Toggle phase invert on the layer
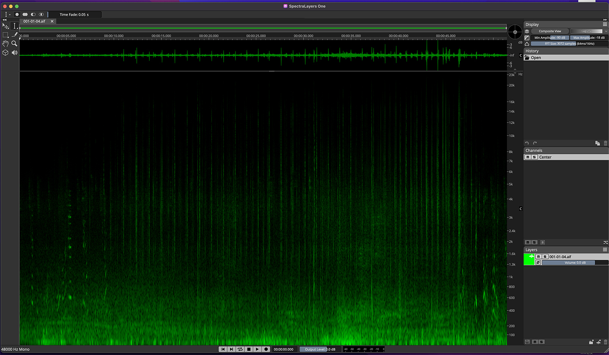609x355 pixels. [538, 263]
